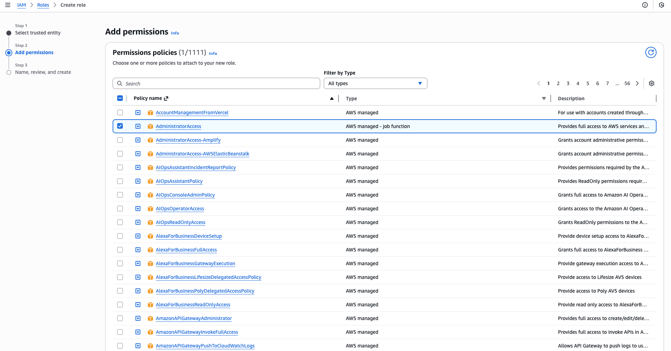
Task: Click the policy Search input field
Action: [216, 83]
